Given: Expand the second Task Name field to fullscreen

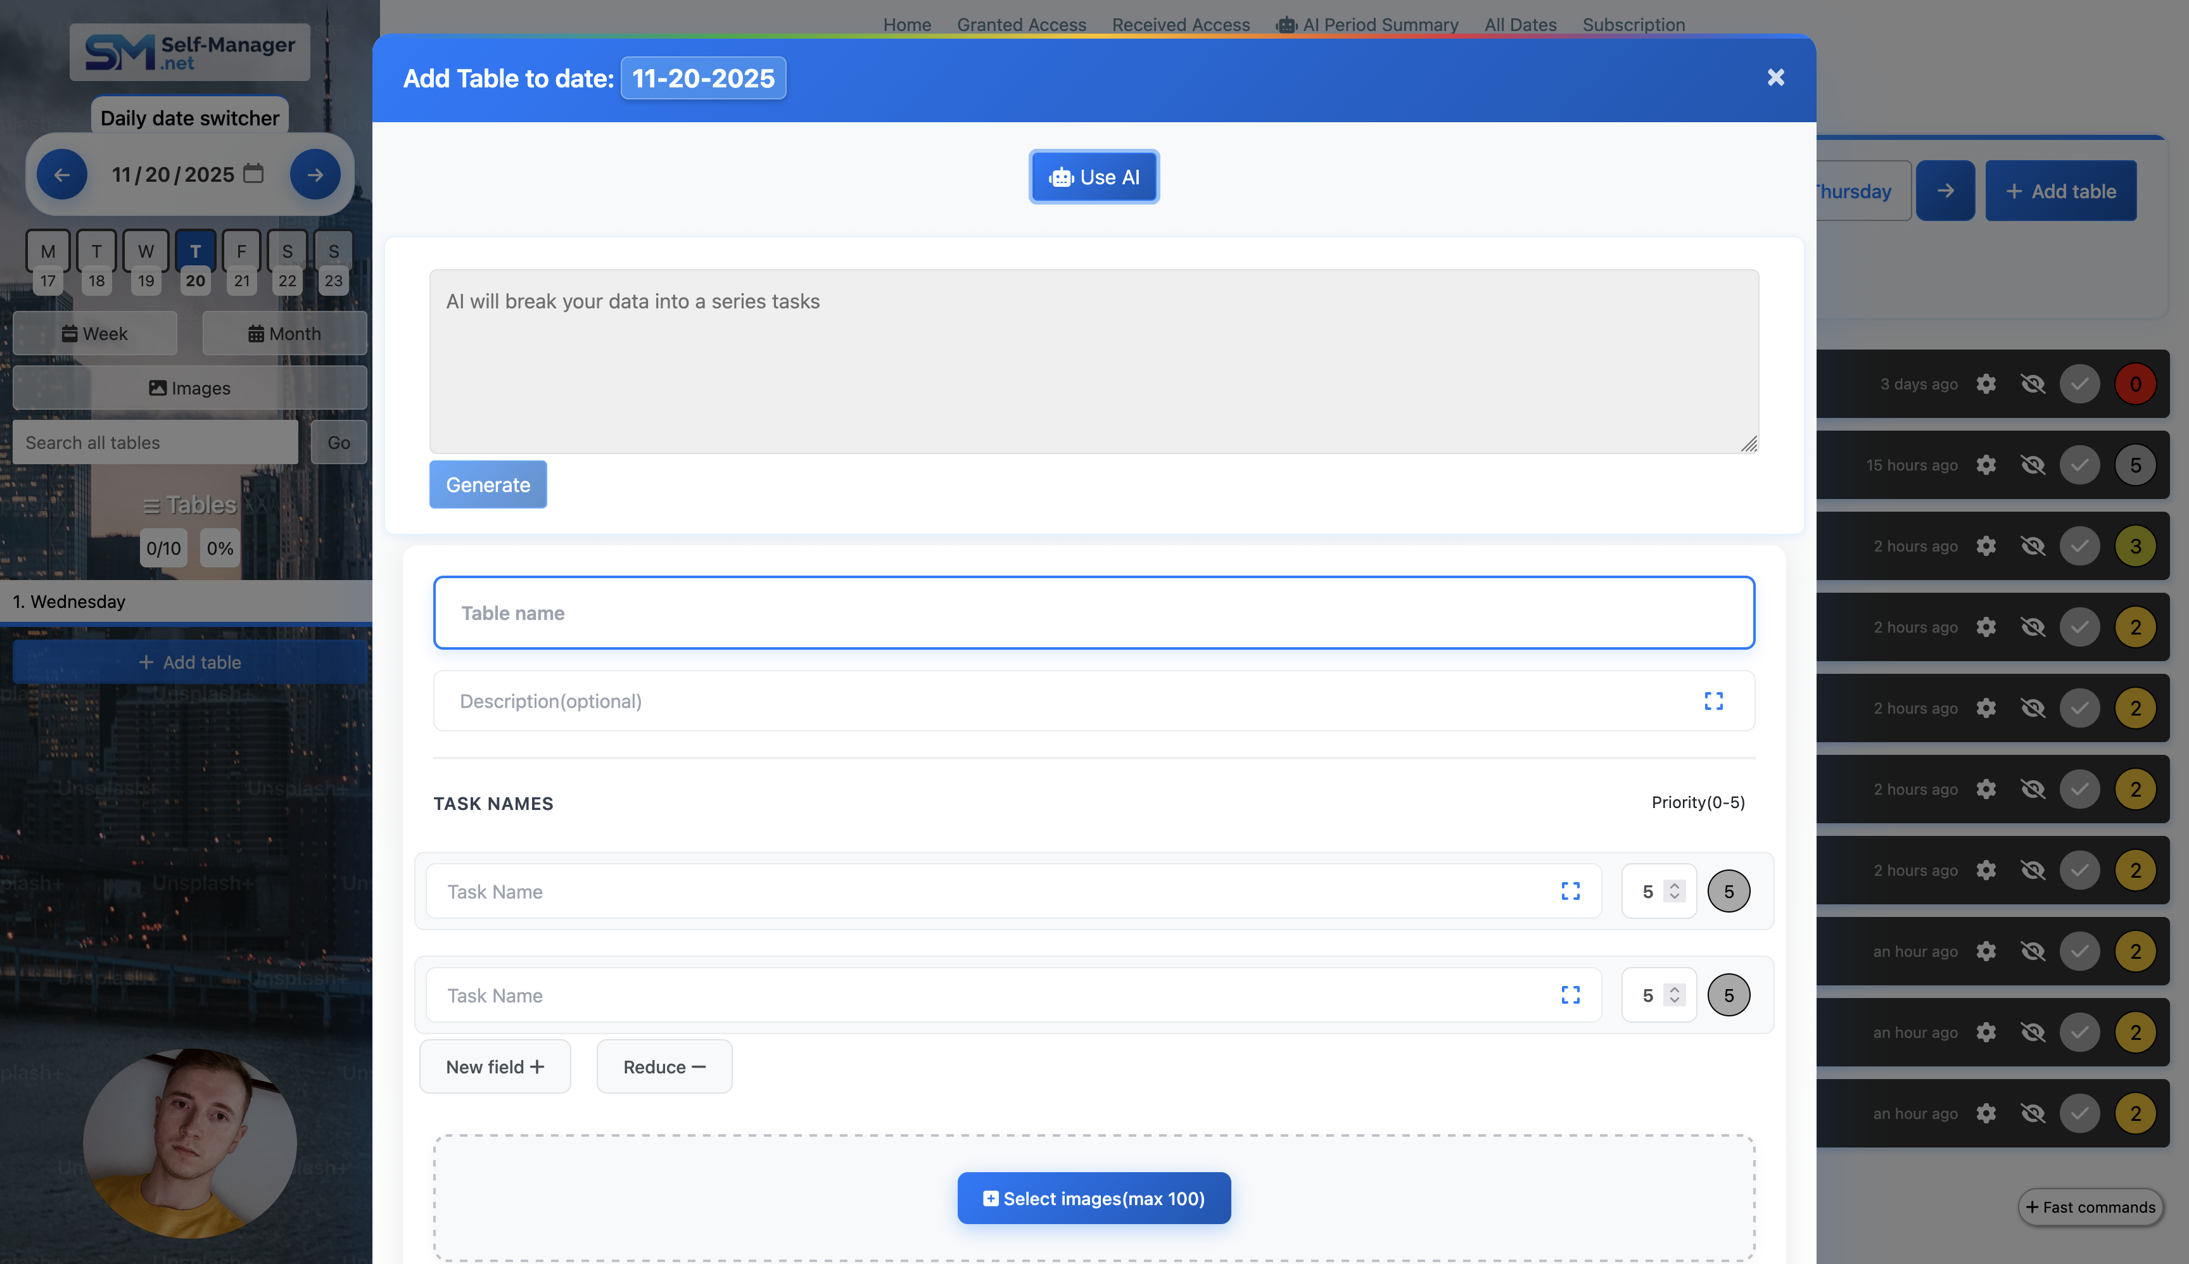Looking at the screenshot, I should click(1570, 995).
